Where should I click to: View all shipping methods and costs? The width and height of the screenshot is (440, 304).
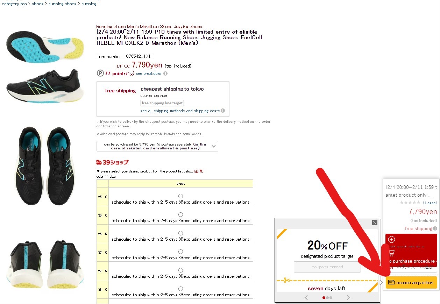click(x=180, y=111)
